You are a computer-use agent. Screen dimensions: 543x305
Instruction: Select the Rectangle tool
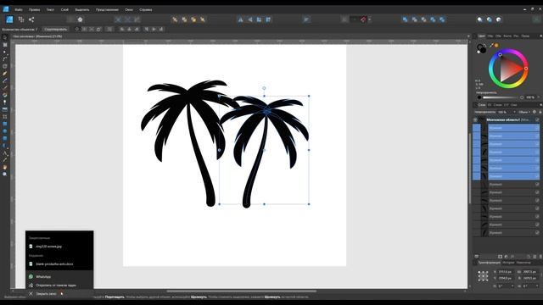tap(5, 124)
